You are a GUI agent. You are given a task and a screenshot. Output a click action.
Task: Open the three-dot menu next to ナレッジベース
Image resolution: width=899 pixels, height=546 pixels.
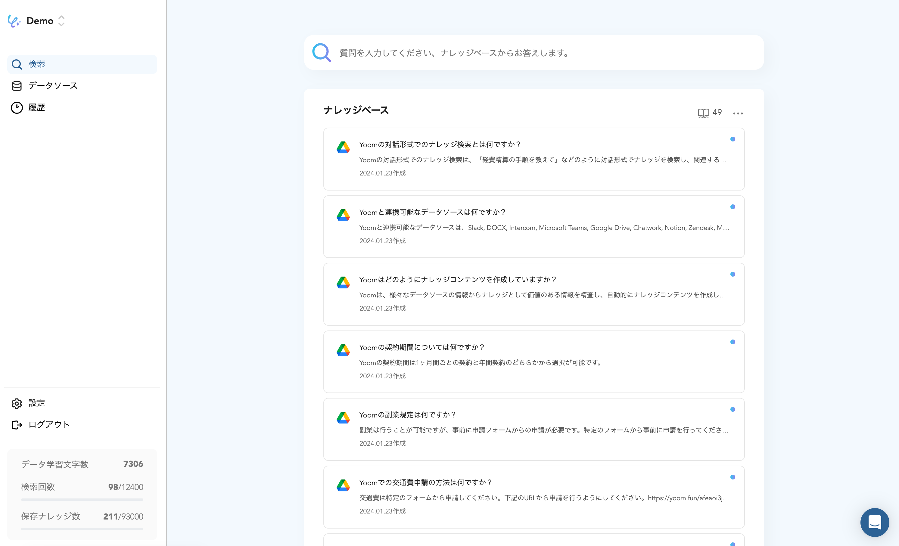738,113
